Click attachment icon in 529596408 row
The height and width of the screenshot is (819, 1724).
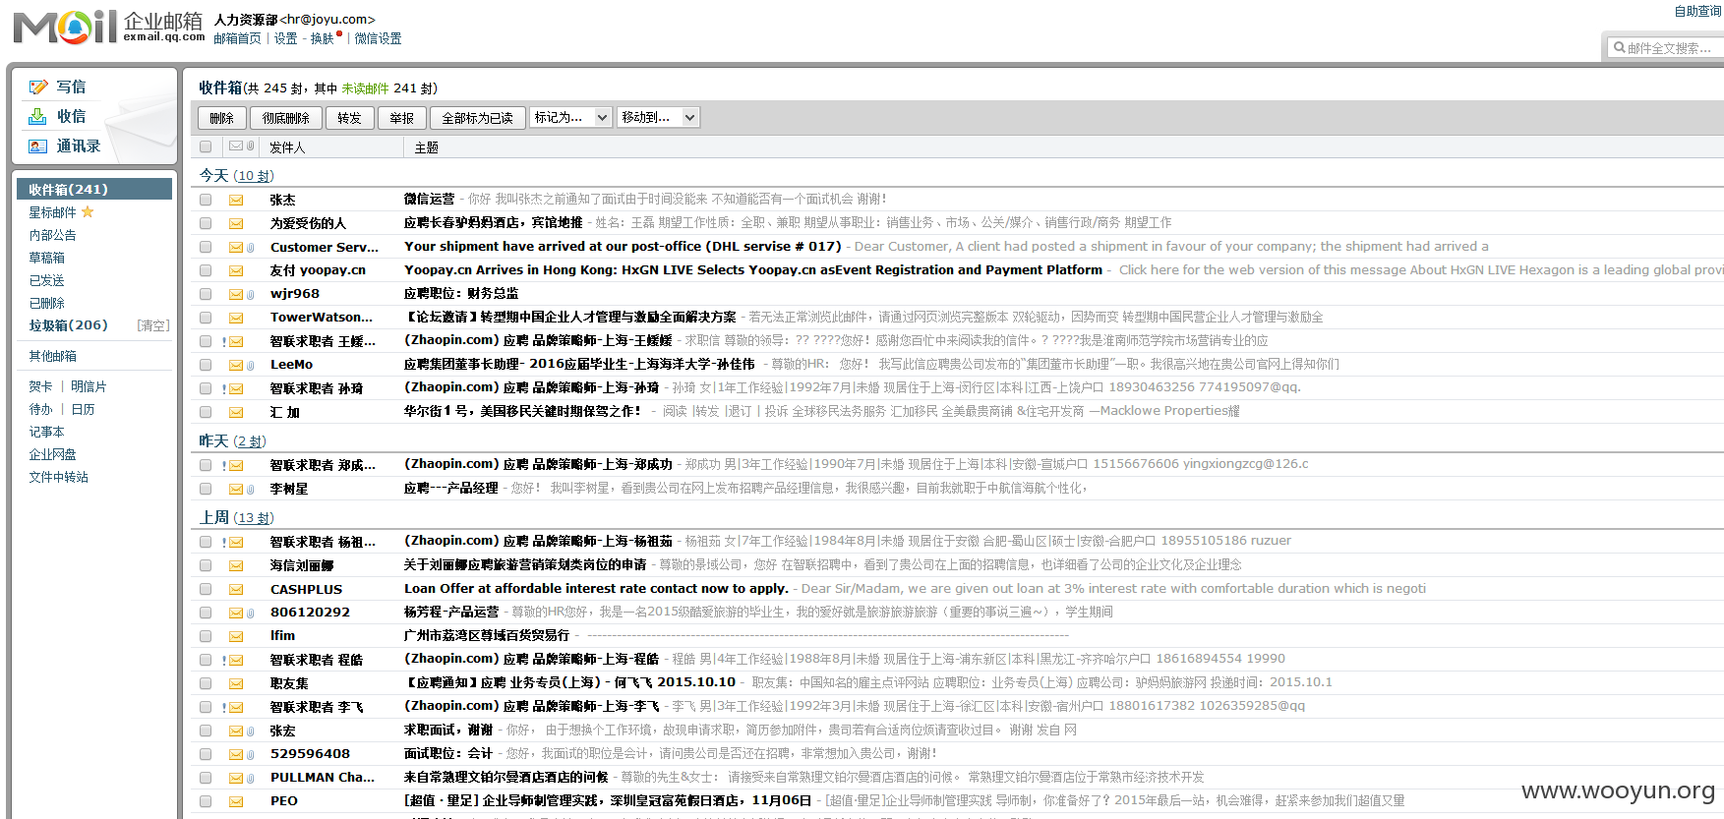(251, 755)
